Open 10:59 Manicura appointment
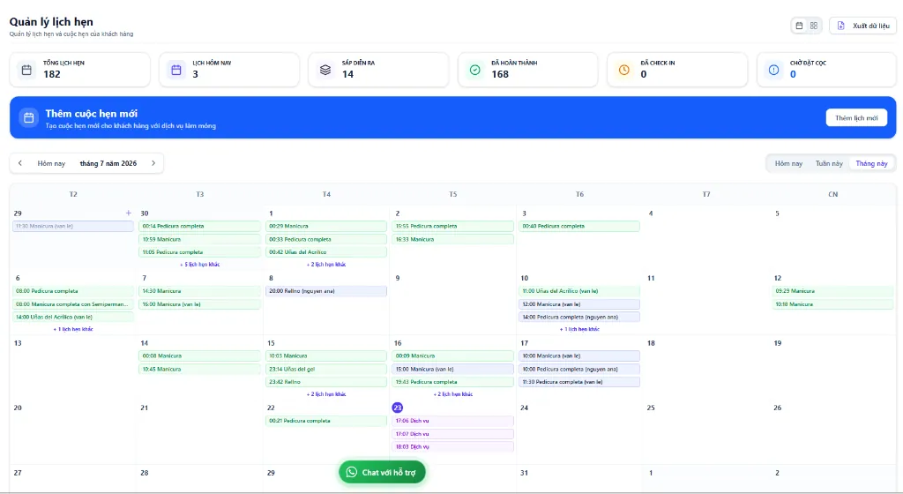This screenshot has width=903, height=494. pos(199,240)
